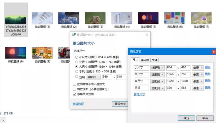Click the 大尺寸 name field
Viewport: 216px width, 123px height.
tap(141, 81)
